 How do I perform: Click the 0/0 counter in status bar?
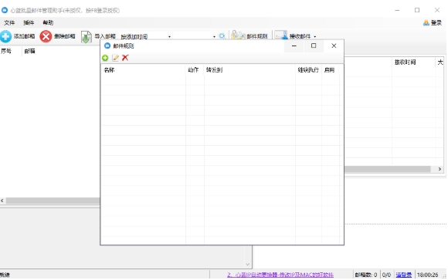386,275
